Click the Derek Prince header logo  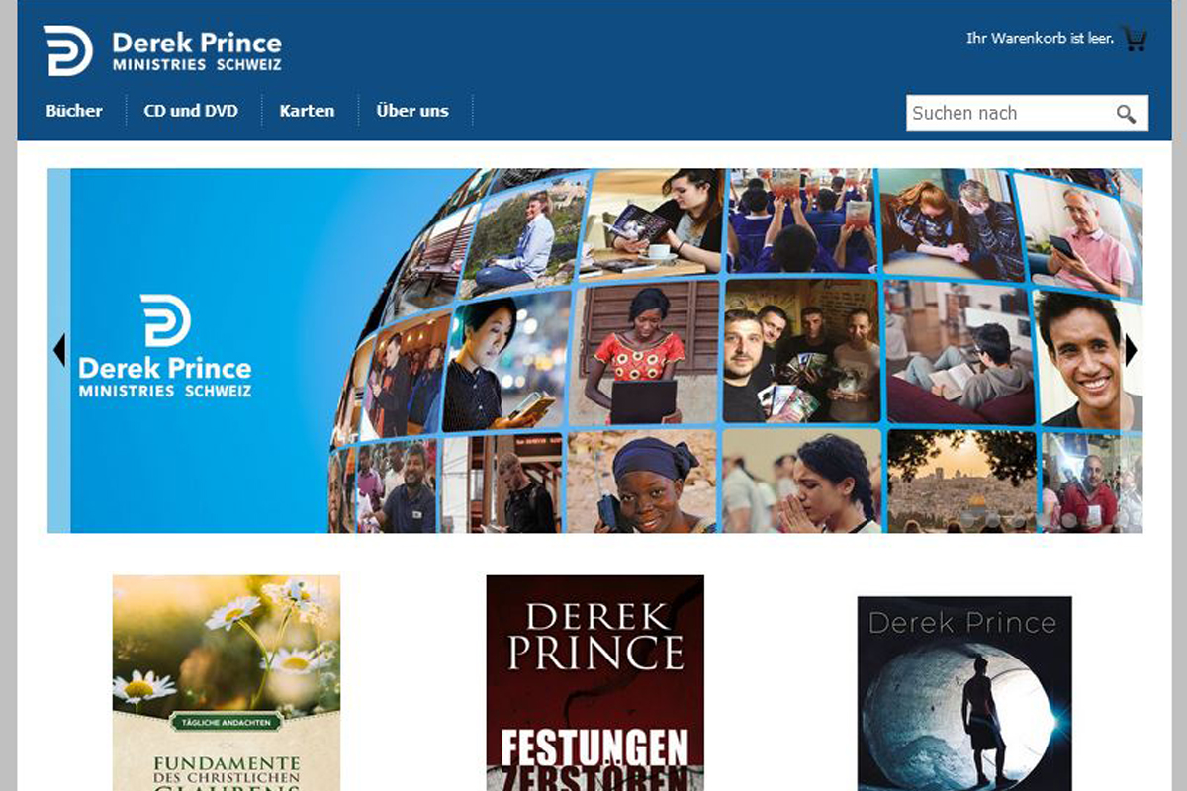coord(163,51)
